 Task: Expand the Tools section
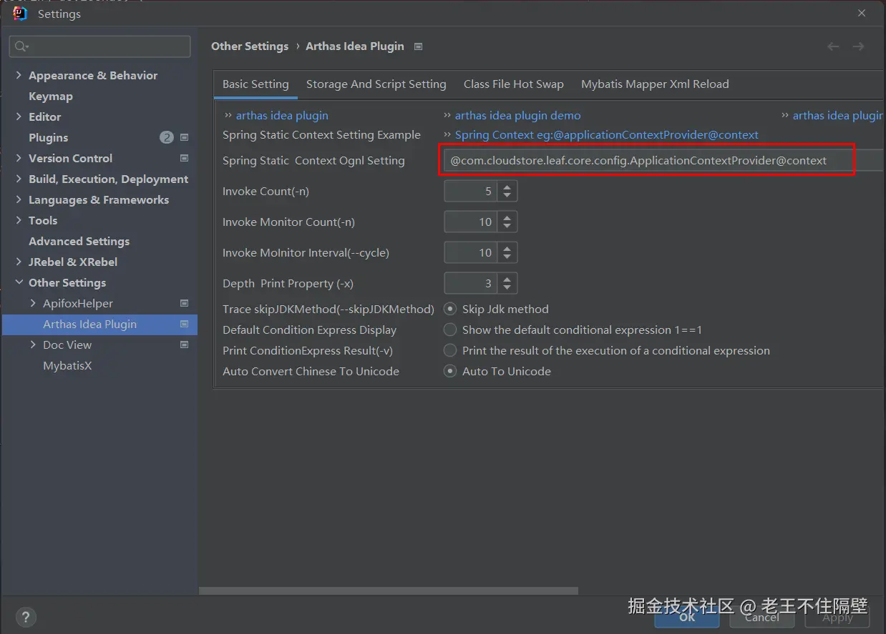click(x=19, y=220)
